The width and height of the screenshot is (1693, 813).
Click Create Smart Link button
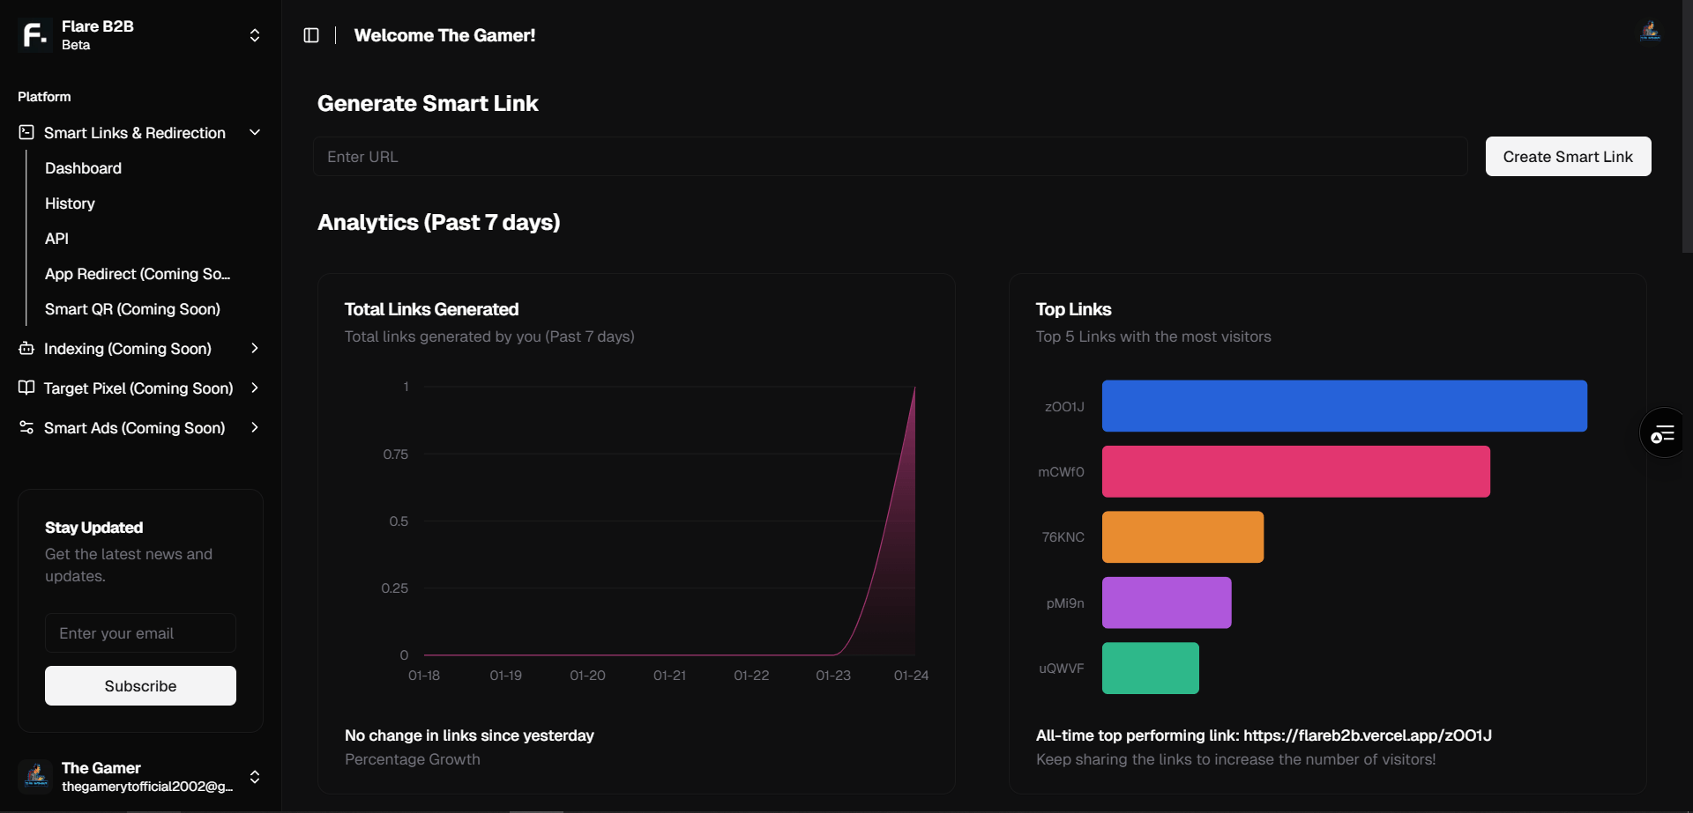click(x=1568, y=157)
